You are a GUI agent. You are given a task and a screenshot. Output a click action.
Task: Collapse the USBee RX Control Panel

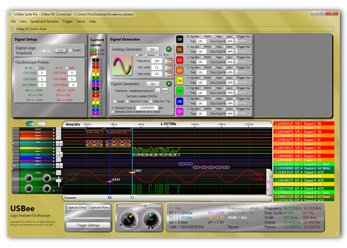point(12,29)
